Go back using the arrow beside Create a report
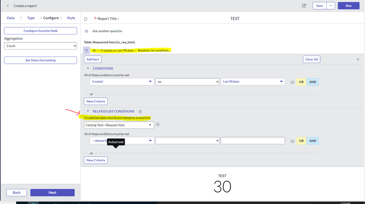 [x=8, y=6]
